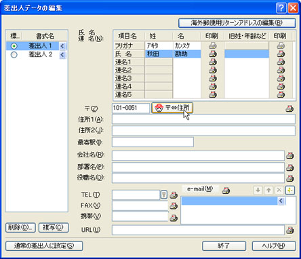The image size is (301, 259).
Task: Click the telephone type icon beside TEL
Action: tap(164, 195)
